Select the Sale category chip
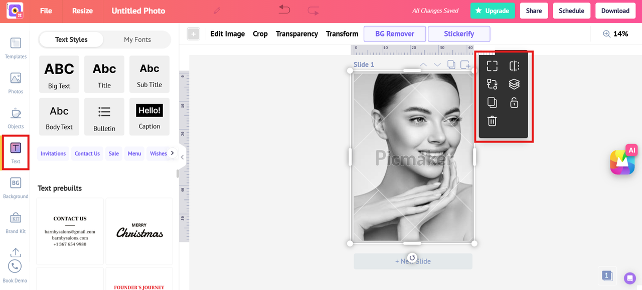This screenshot has height=290, width=642. [x=114, y=153]
